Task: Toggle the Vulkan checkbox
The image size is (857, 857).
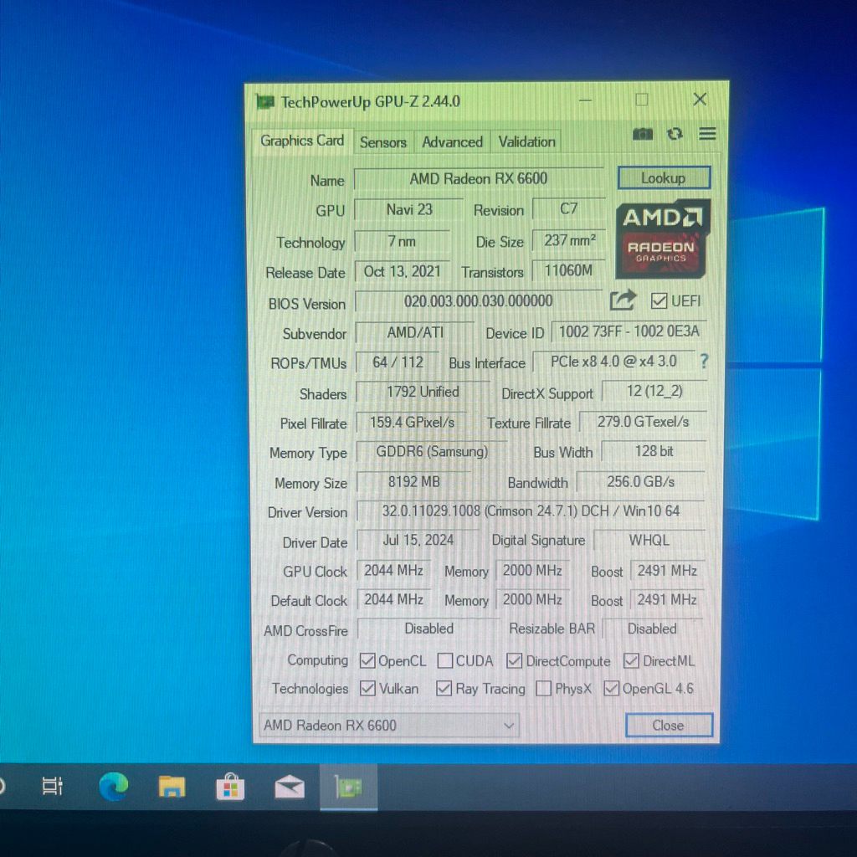Action: [367, 689]
